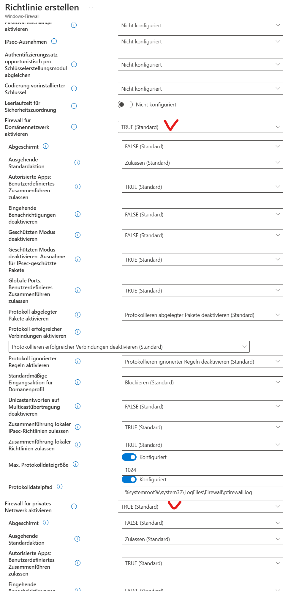Viewport: 288px width, 591px height.
Task: Expand Ausgehende Standardaktion dropdown under Domänennetzwerk
Action: tap(202, 163)
